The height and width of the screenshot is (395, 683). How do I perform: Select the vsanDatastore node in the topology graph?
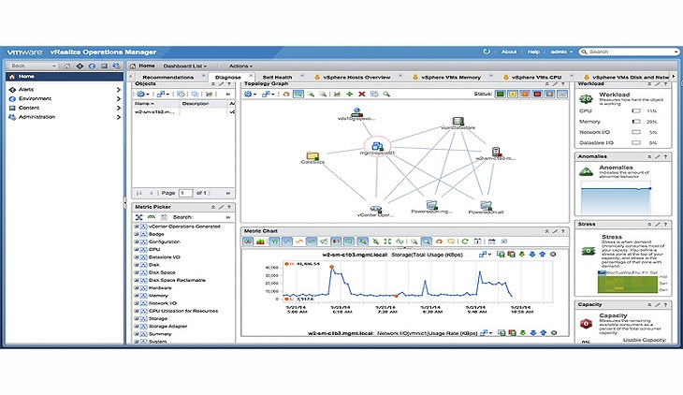458,121
